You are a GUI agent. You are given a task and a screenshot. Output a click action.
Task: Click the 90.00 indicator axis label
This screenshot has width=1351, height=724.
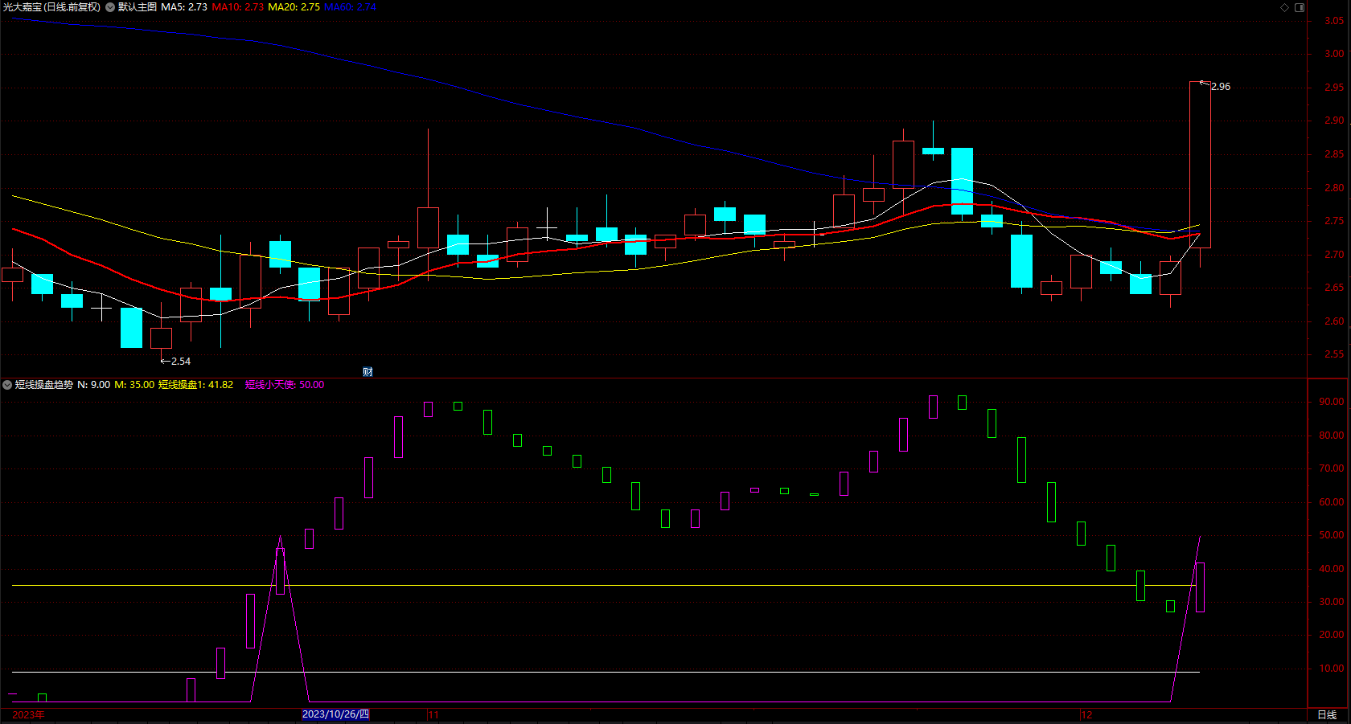[x=1332, y=402]
